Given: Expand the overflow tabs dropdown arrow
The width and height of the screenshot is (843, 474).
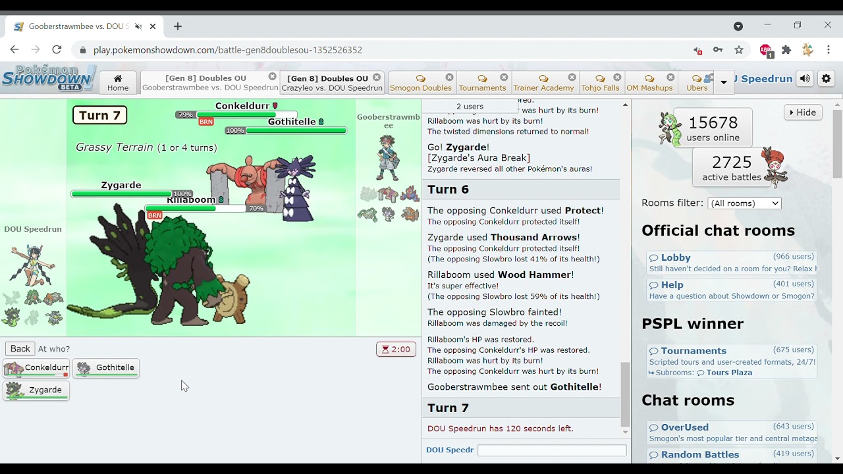Looking at the screenshot, I should pos(724,82).
